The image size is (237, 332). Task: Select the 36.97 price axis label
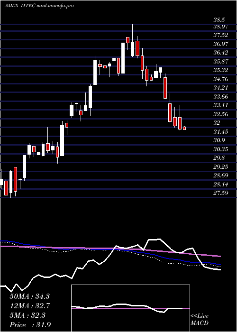click(221, 44)
